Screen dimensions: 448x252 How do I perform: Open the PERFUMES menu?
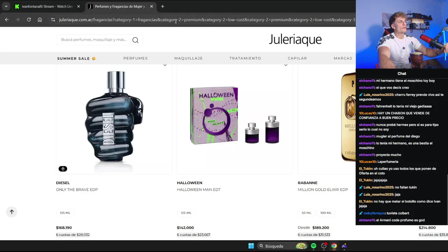click(x=135, y=58)
